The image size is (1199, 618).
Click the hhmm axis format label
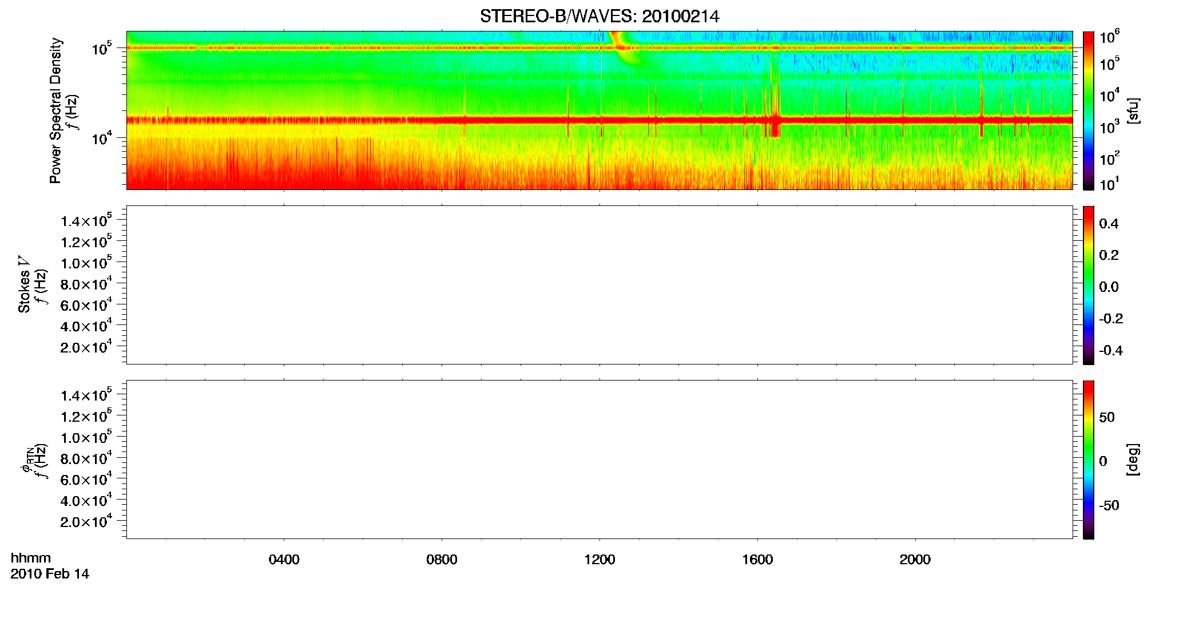click(31, 558)
